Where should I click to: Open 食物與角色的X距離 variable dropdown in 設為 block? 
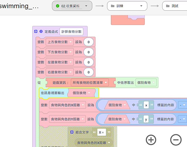pyautogui.click(x=67, y=105)
